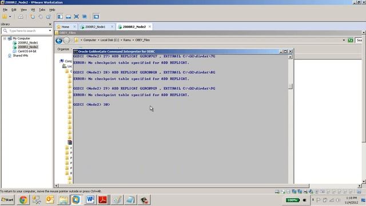Click the Explorer back arrow button
Viewport: 366px width, 206px height.
(59, 41)
